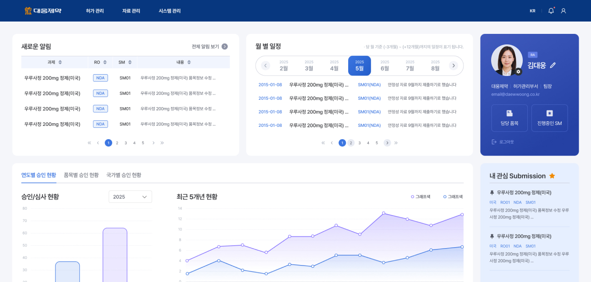Click the 담당 품목 button

tap(509, 118)
